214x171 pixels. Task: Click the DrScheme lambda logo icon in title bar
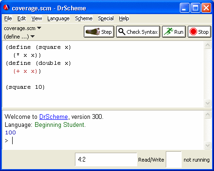tap(7, 8)
